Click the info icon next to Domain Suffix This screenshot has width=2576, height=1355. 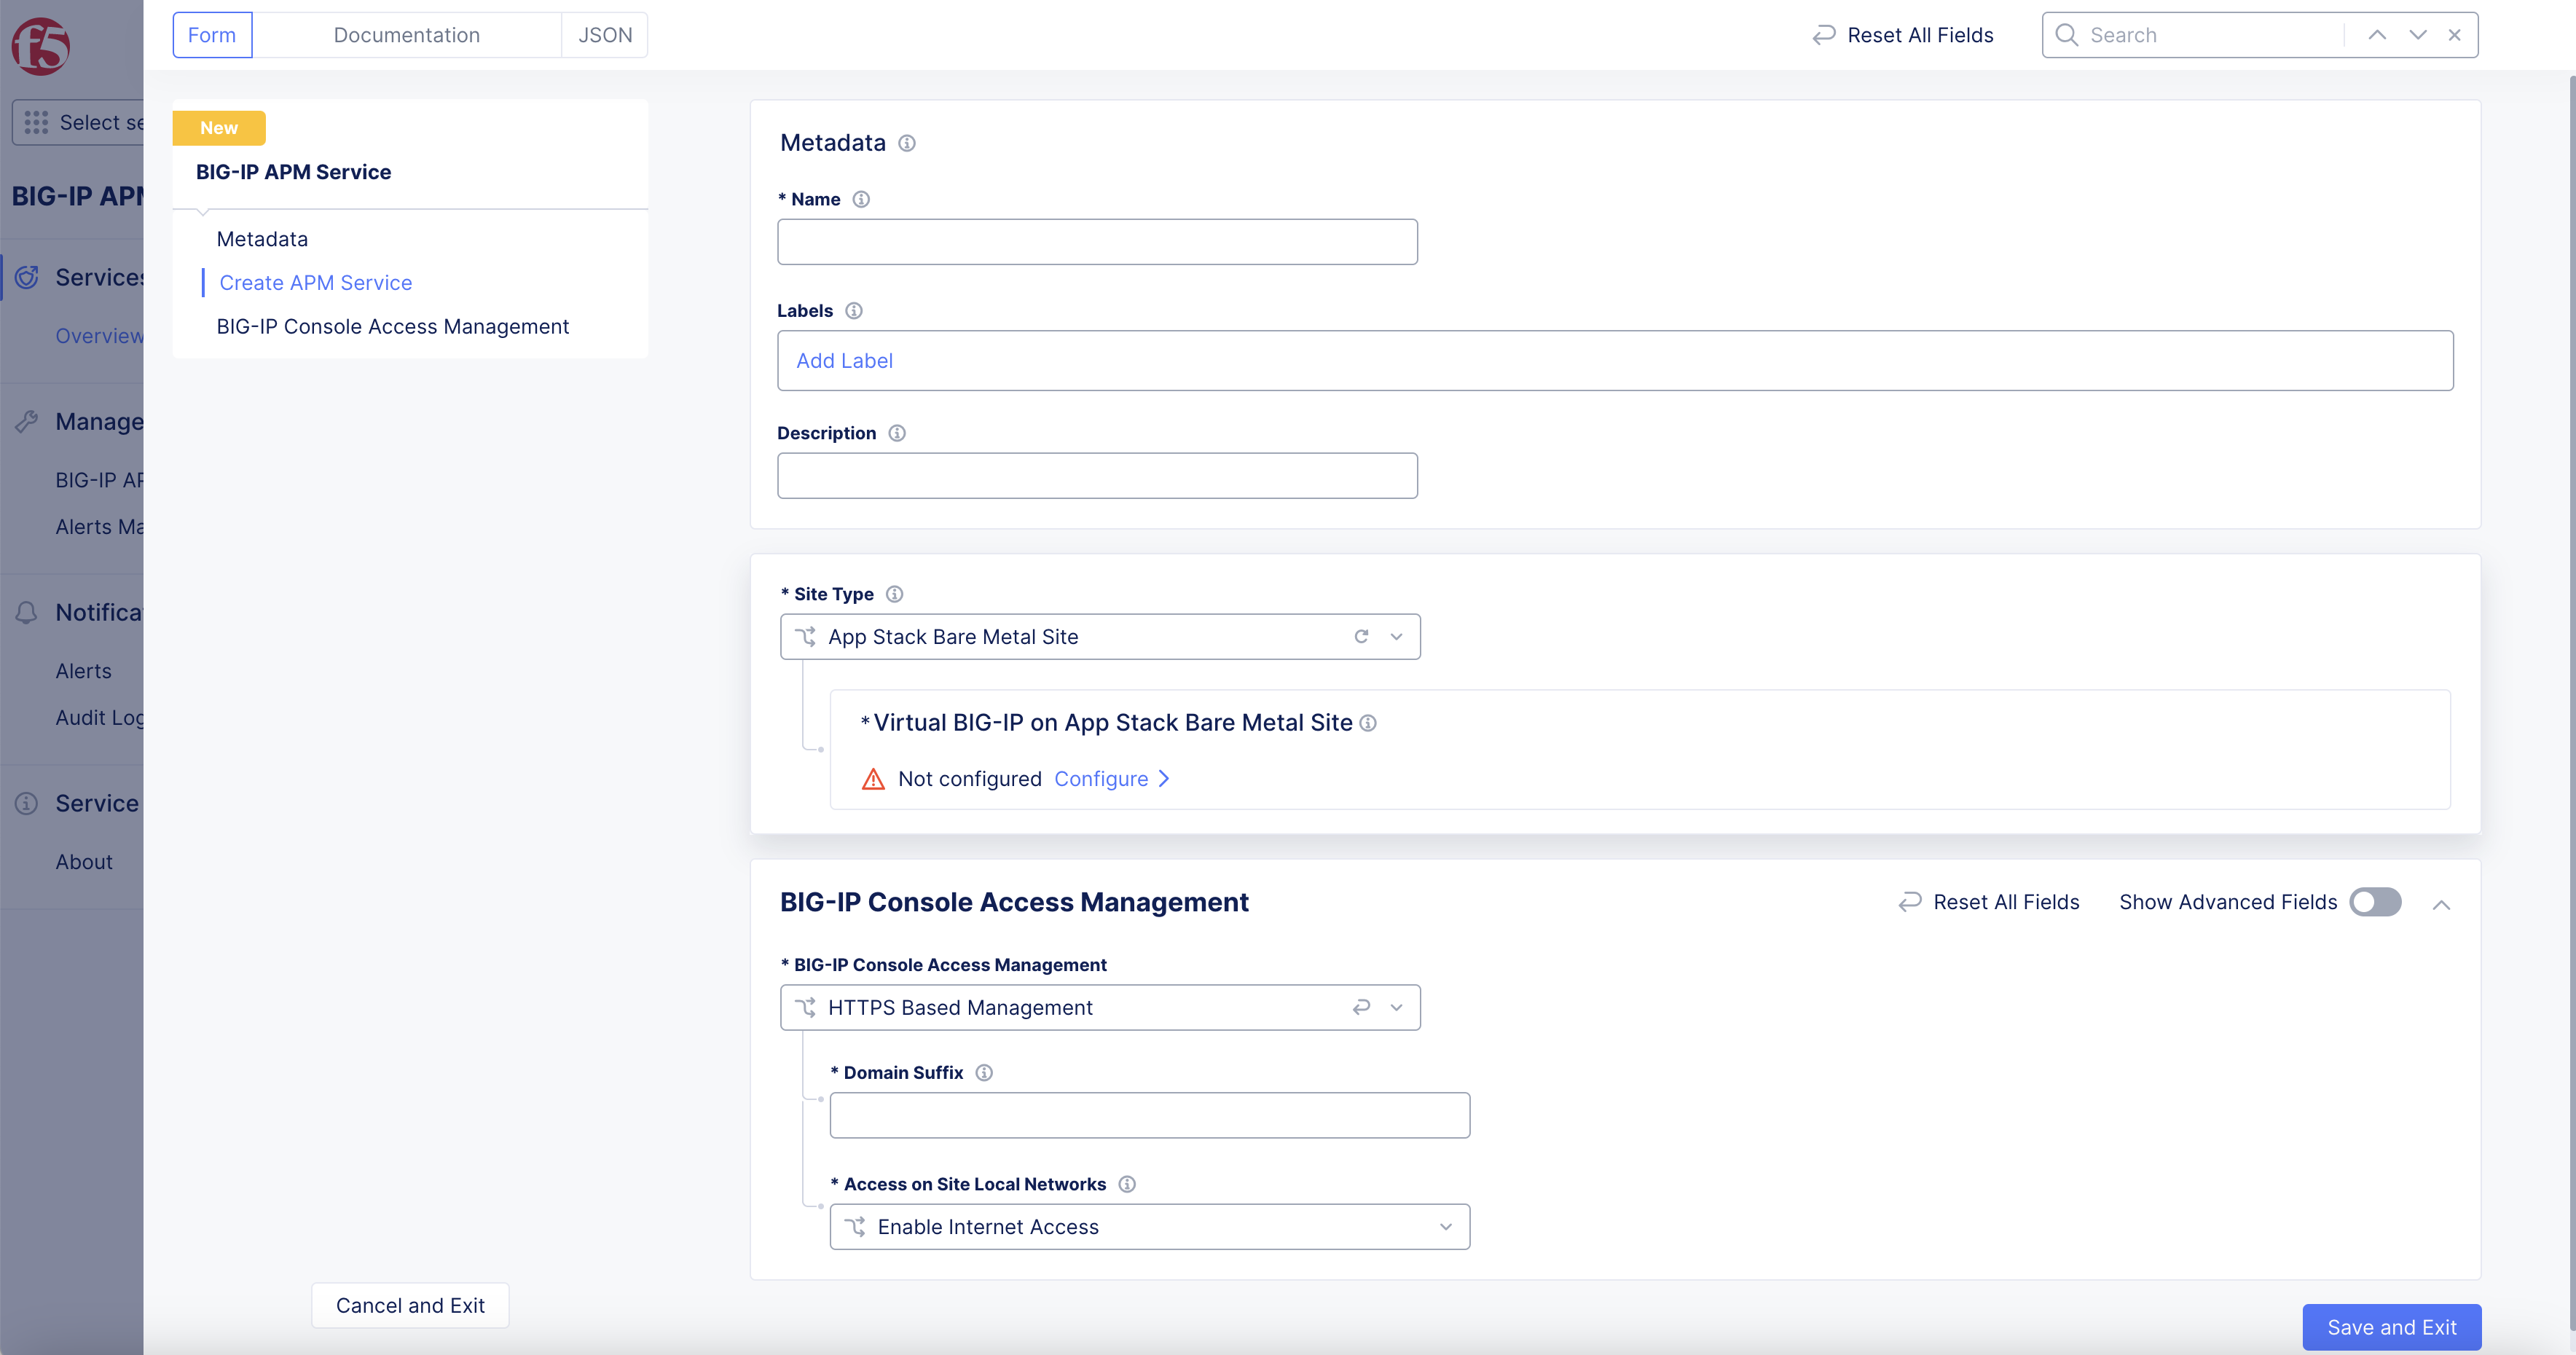[x=983, y=1073]
